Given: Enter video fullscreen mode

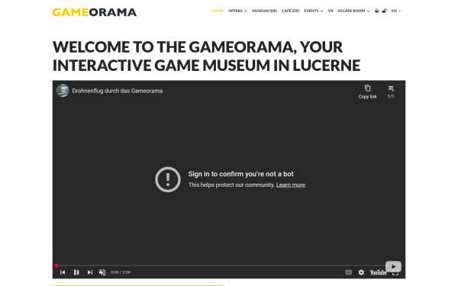Looking at the screenshot, I should coord(395,274).
